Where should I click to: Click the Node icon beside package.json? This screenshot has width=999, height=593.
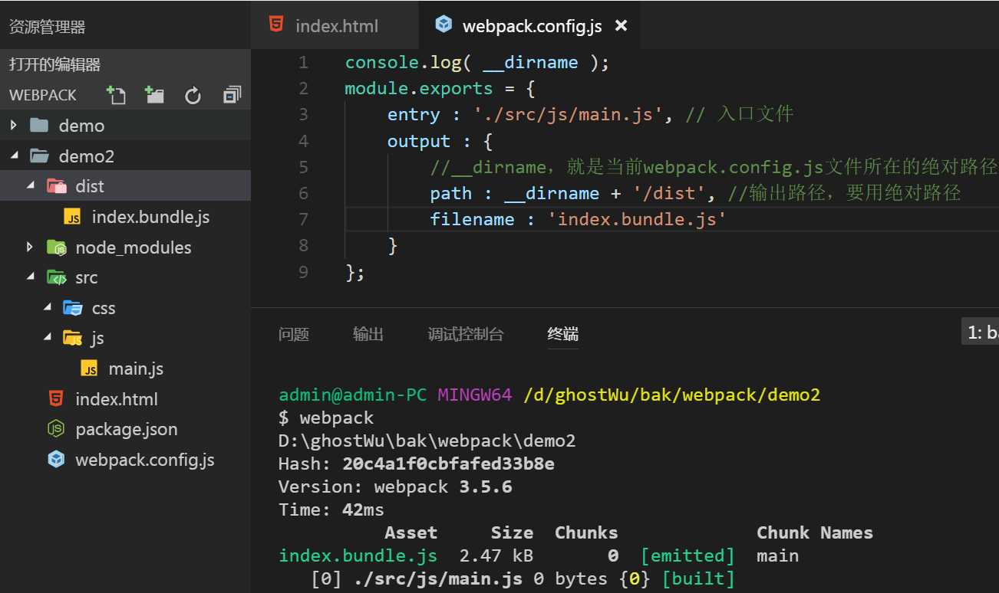point(56,429)
